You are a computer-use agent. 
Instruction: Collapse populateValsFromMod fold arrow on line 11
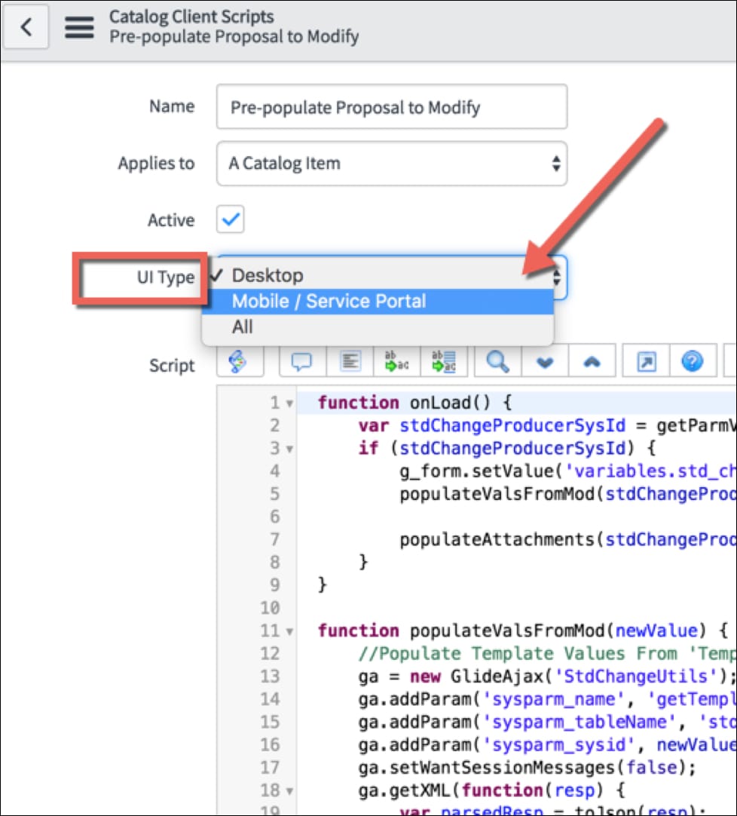[x=289, y=632]
